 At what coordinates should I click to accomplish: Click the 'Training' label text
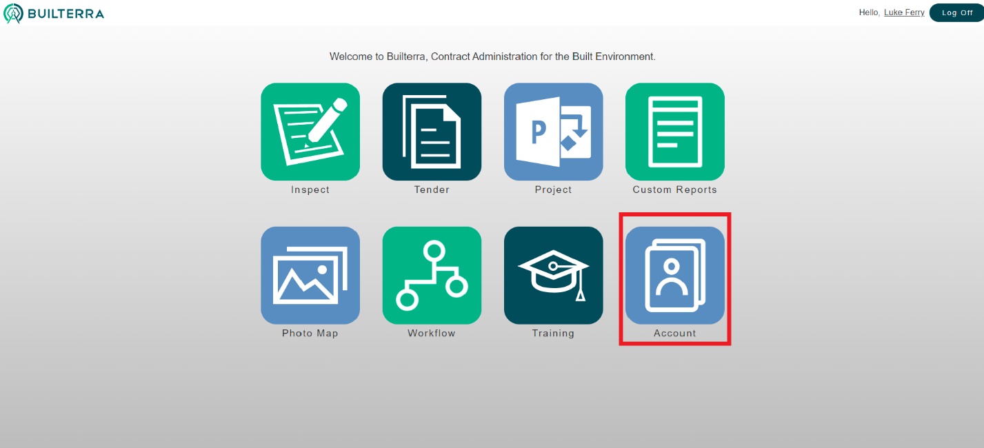(553, 334)
